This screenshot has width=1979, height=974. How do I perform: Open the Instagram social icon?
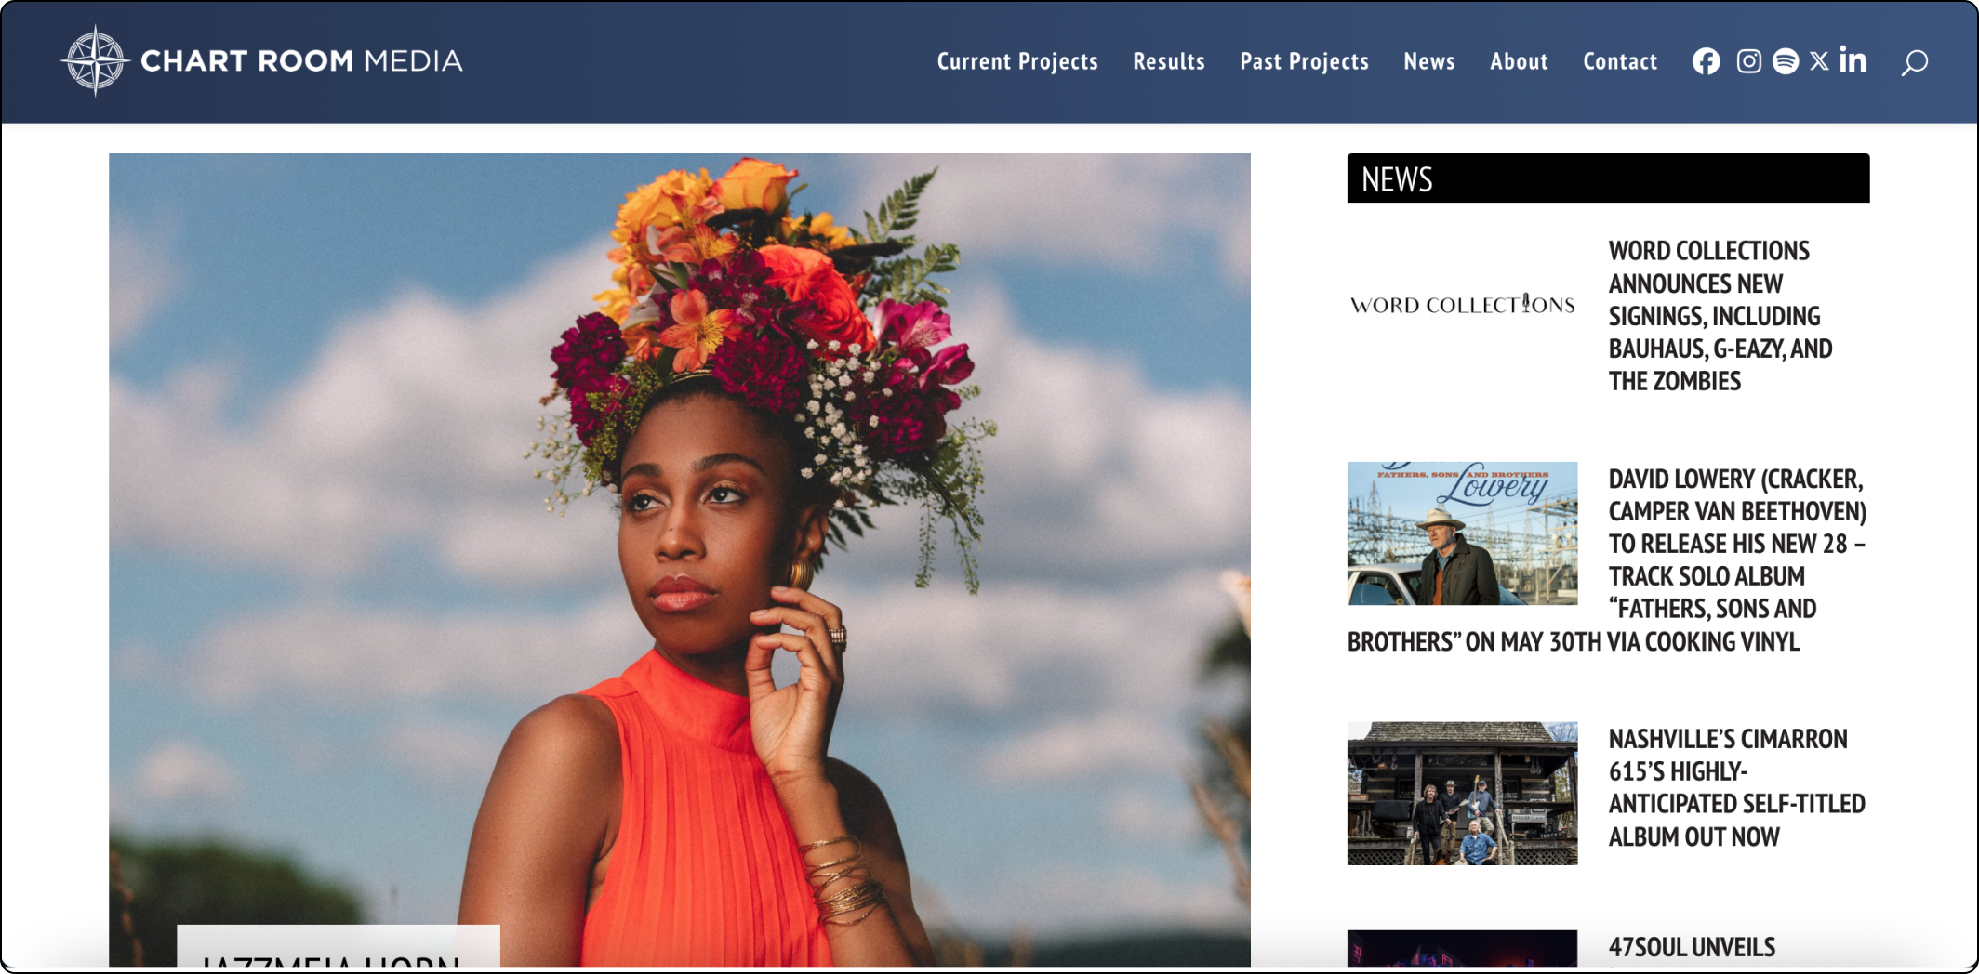click(x=1748, y=61)
